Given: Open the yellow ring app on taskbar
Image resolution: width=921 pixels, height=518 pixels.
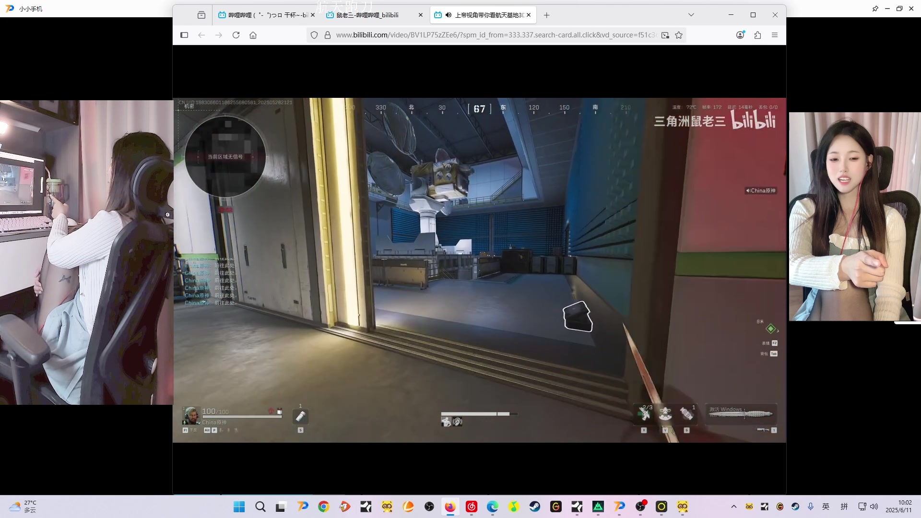Looking at the screenshot, I should (661, 506).
